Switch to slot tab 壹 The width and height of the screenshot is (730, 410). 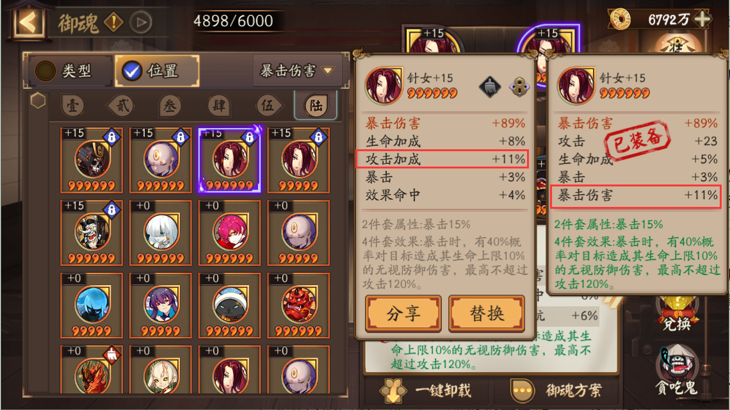tap(72, 106)
